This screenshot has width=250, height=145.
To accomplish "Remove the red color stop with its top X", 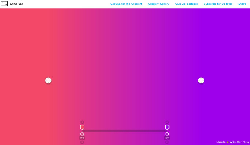I will click(82, 122).
